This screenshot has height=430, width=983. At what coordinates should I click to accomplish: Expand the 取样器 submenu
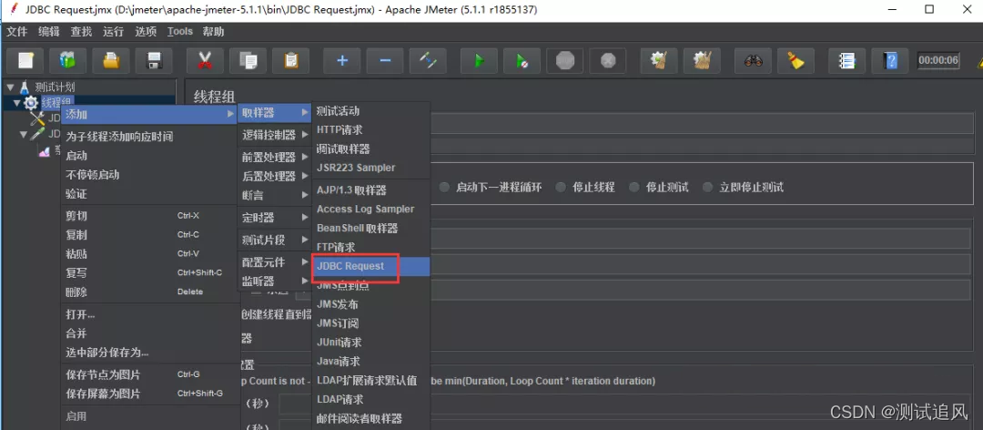click(275, 112)
